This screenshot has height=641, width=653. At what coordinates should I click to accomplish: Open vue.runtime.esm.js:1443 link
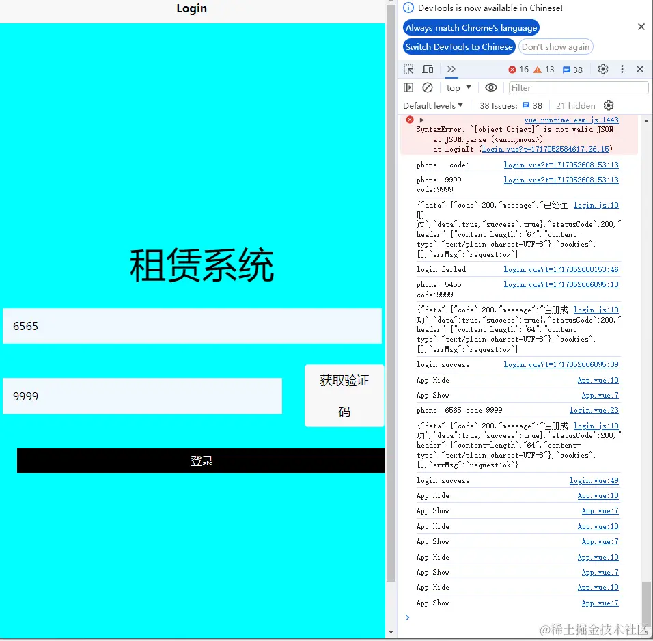pos(571,120)
